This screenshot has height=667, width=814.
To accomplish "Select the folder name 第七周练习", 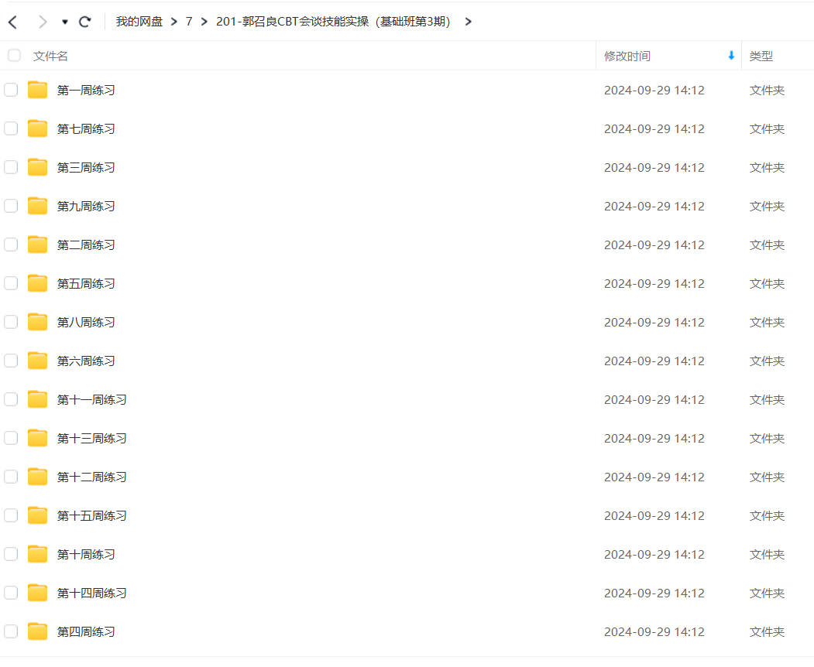I will [x=86, y=128].
